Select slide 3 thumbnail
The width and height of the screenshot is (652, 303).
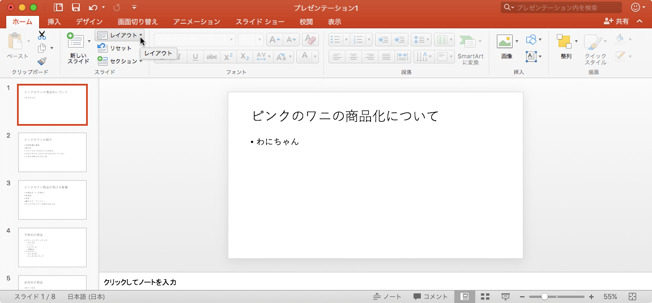coord(52,200)
